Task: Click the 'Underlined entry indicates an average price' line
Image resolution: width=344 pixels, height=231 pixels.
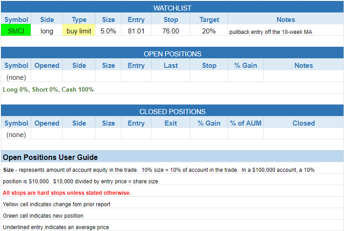Action: (x=55, y=227)
